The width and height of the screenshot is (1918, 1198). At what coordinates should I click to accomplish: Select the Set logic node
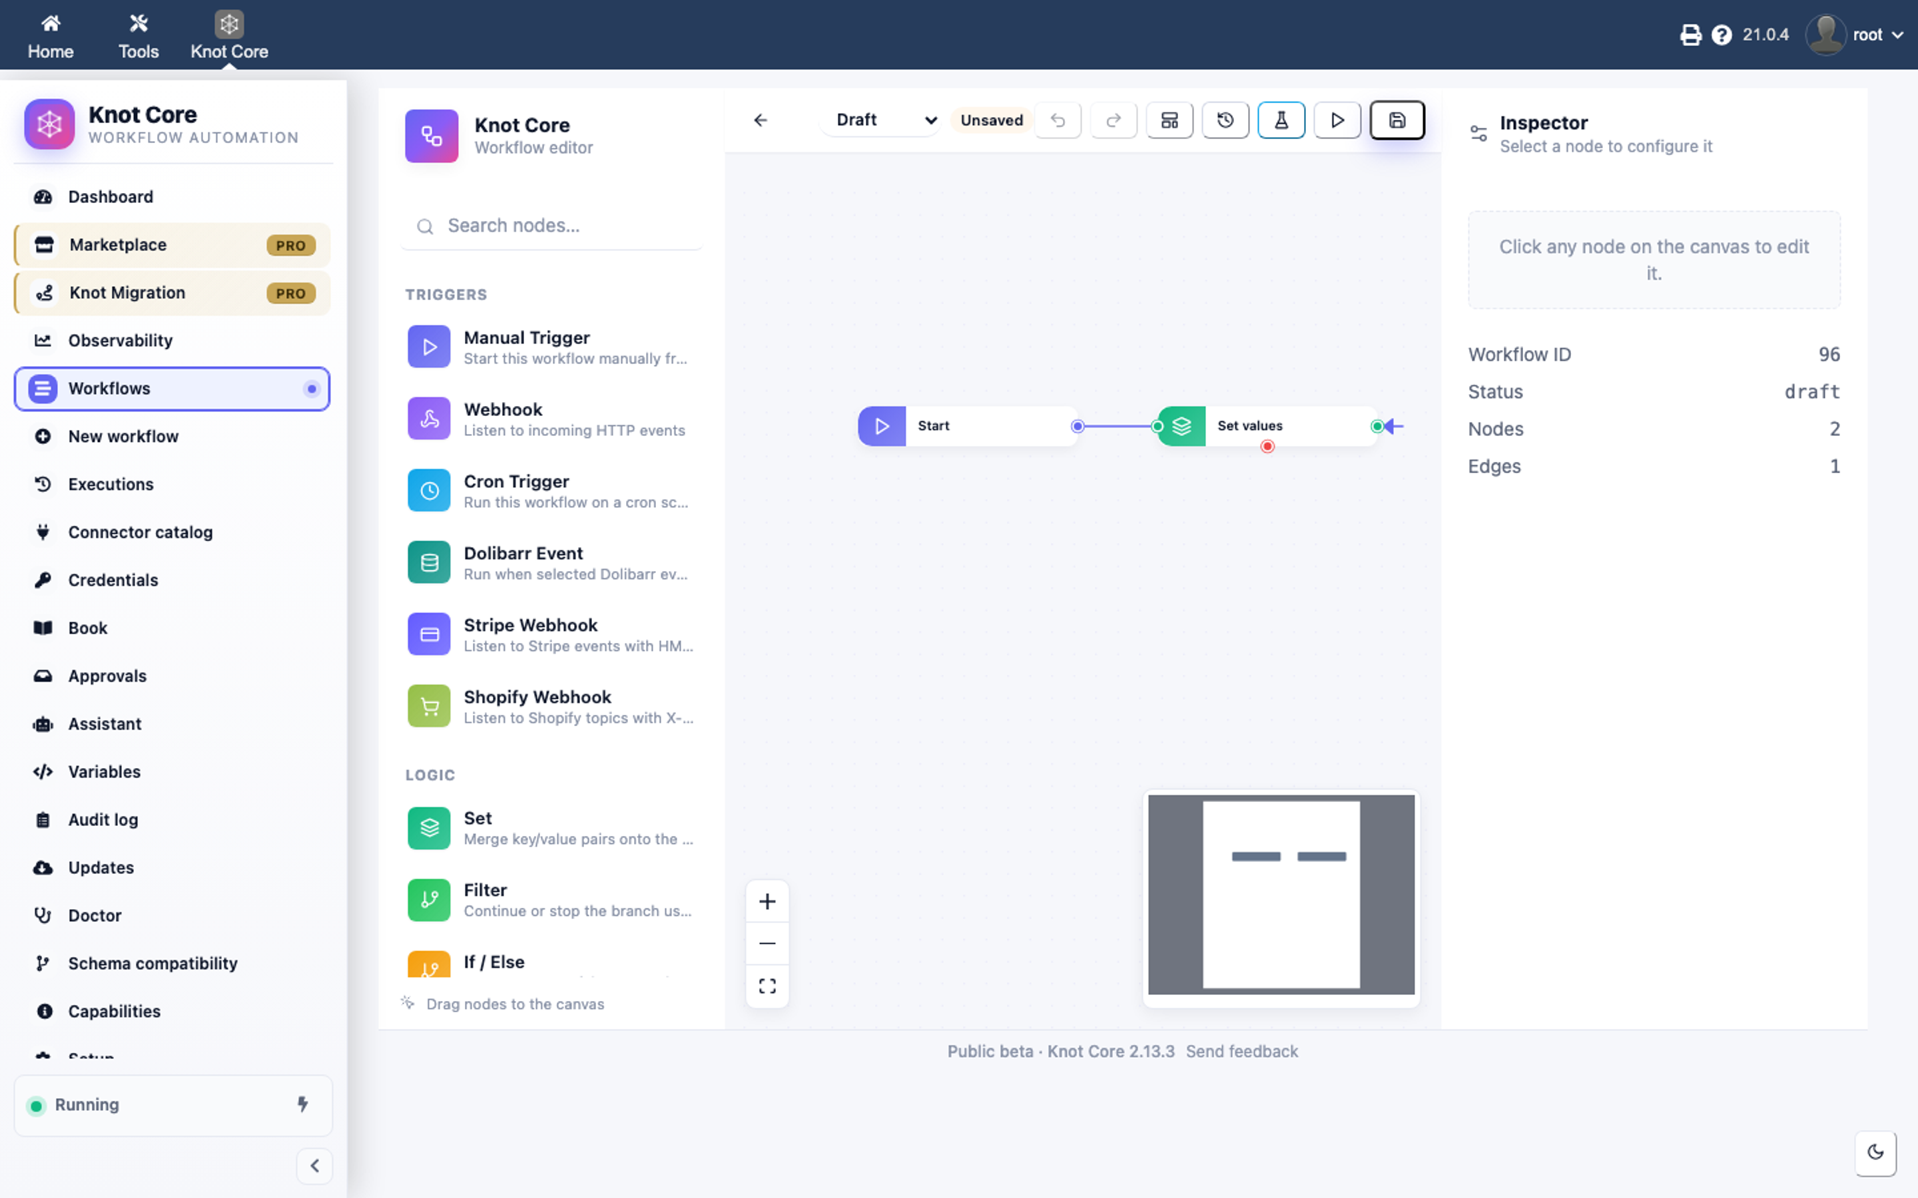tap(551, 828)
